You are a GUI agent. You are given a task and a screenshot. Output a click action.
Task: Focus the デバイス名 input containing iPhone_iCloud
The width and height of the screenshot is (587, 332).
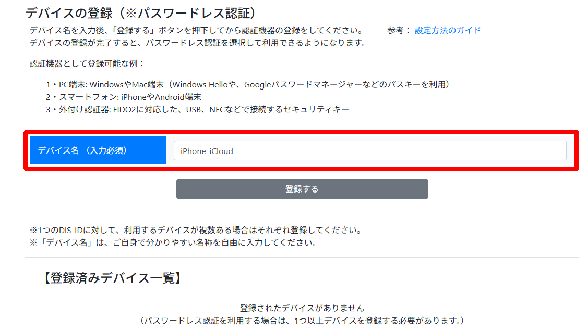pyautogui.click(x=369, y=151)
